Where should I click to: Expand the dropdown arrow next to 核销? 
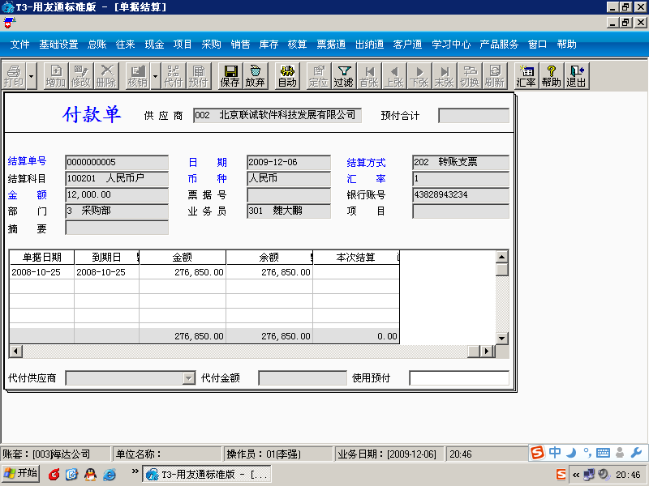pos(155,75)
